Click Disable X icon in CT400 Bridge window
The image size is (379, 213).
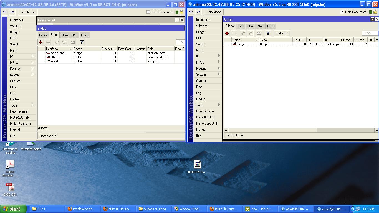(x=250, y=33)
